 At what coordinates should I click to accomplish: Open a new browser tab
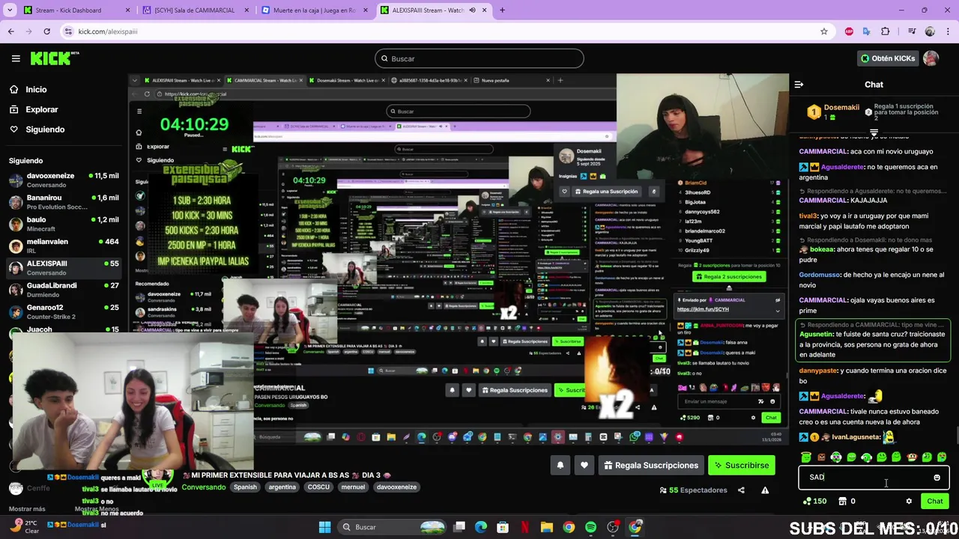[x=502, y=10]
